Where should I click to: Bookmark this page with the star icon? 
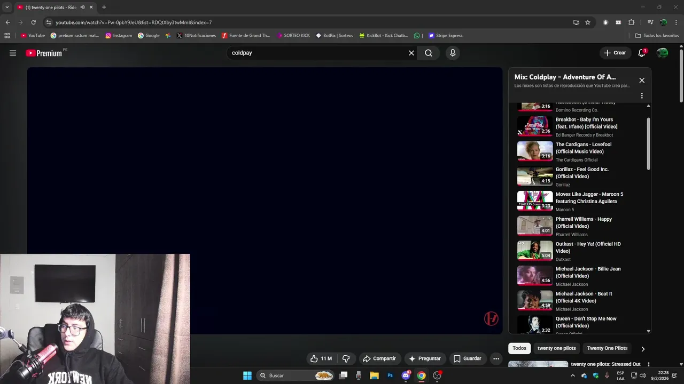pyautogui.click(x=588, y=22)
